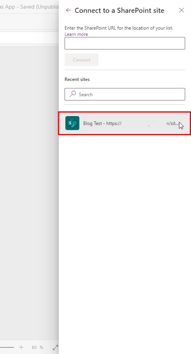Image resolution: width=191 pixels, height=354 pixels.
Task: Select the SharePoint icon for Blog Test
Action: (72, 123)
